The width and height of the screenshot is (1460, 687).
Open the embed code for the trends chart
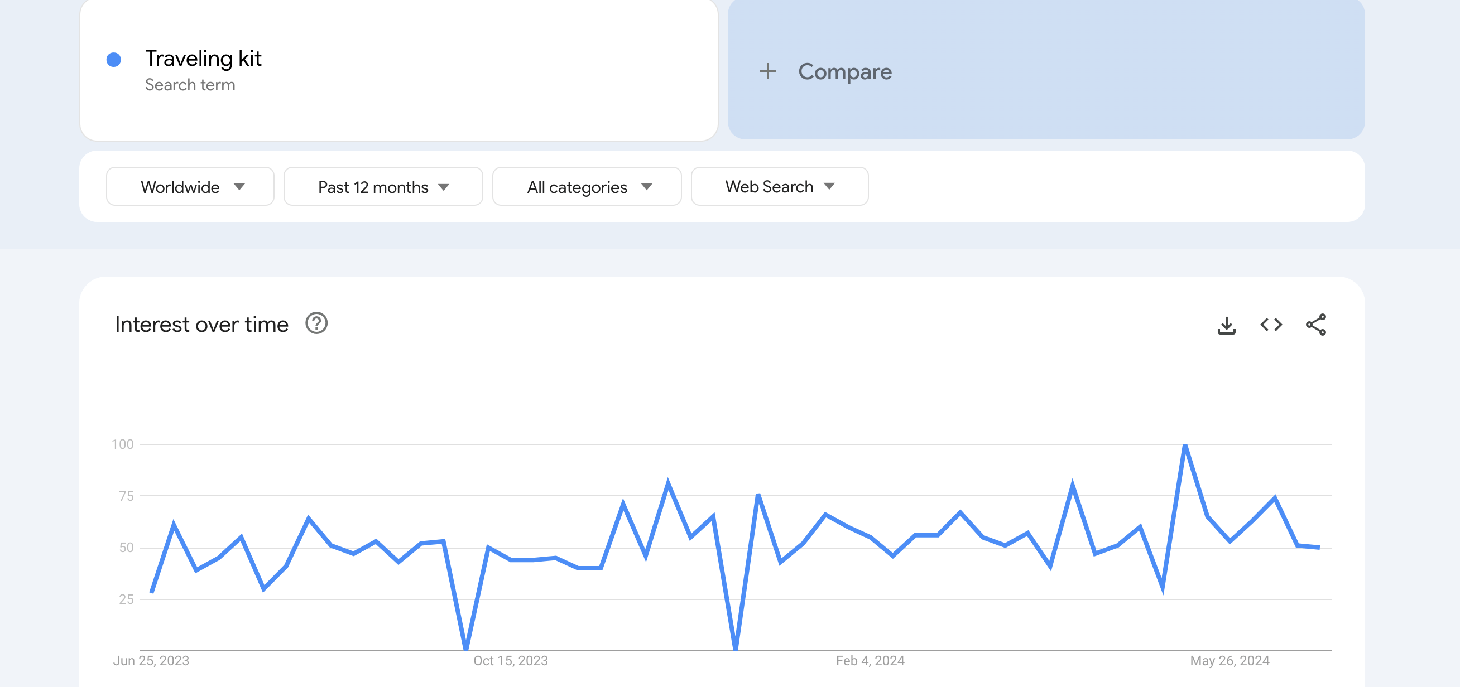click(x=1271, y=324)
